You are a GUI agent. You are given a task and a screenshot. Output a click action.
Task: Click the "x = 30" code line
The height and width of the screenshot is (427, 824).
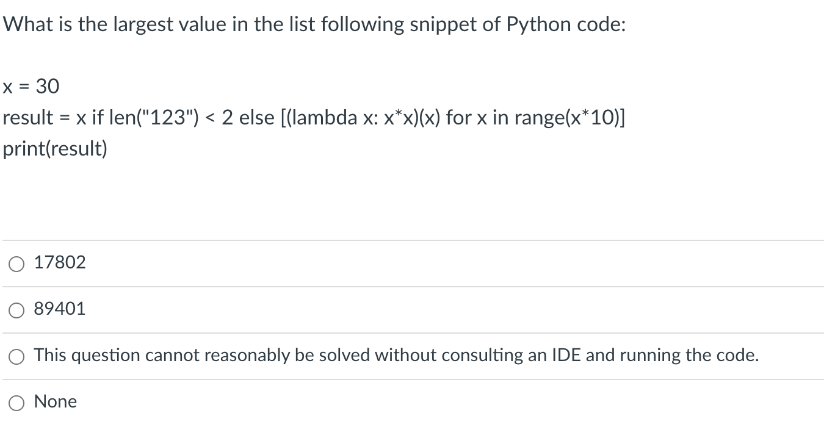(x=31, y=87)
